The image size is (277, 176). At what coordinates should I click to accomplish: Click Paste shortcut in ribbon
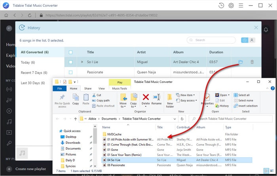click(x=103, y=106)
